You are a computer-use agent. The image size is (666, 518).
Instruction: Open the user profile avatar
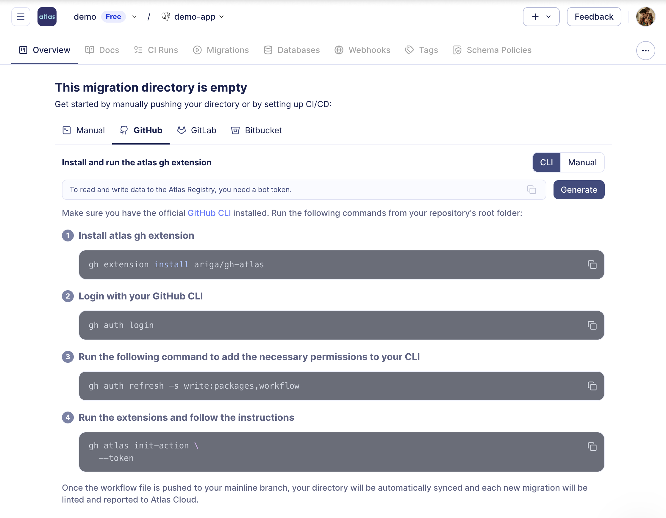click(x=645, y=17)
